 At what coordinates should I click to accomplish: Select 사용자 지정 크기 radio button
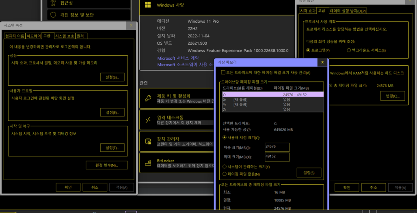click(225, 138)
